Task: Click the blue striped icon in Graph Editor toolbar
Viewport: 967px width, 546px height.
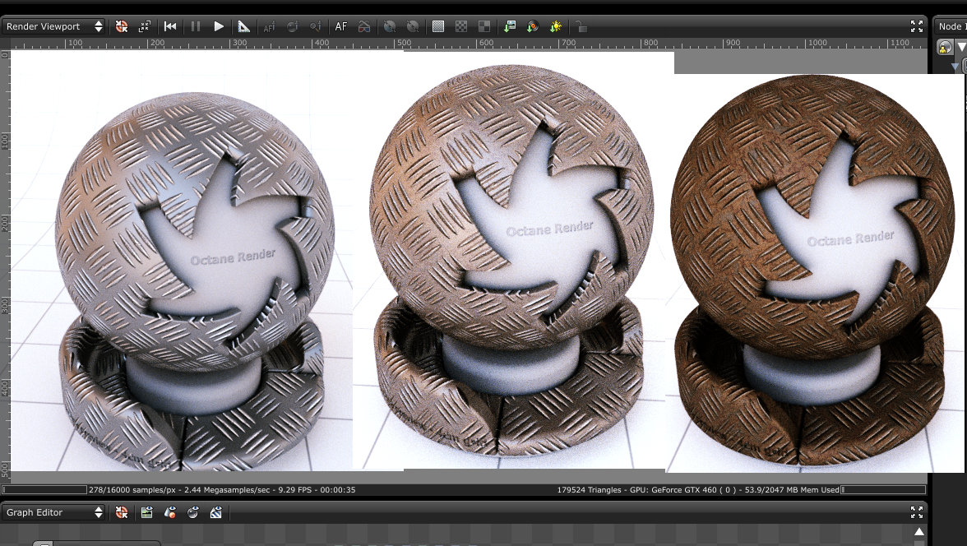Action: click(215, 512)
